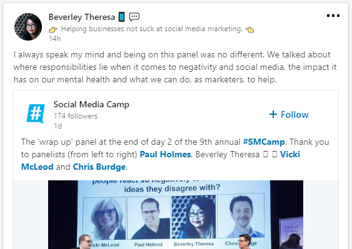Click the pointing-left hand emoji in the headline
This screenshot has height=249, width=352.
pyautogui.click(x=249, y=29)
